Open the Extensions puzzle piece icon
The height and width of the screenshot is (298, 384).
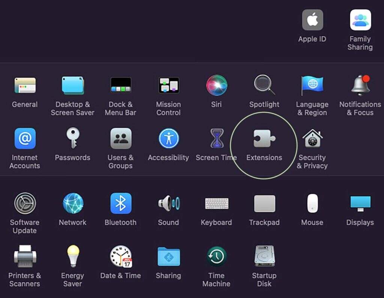point(264,138)
